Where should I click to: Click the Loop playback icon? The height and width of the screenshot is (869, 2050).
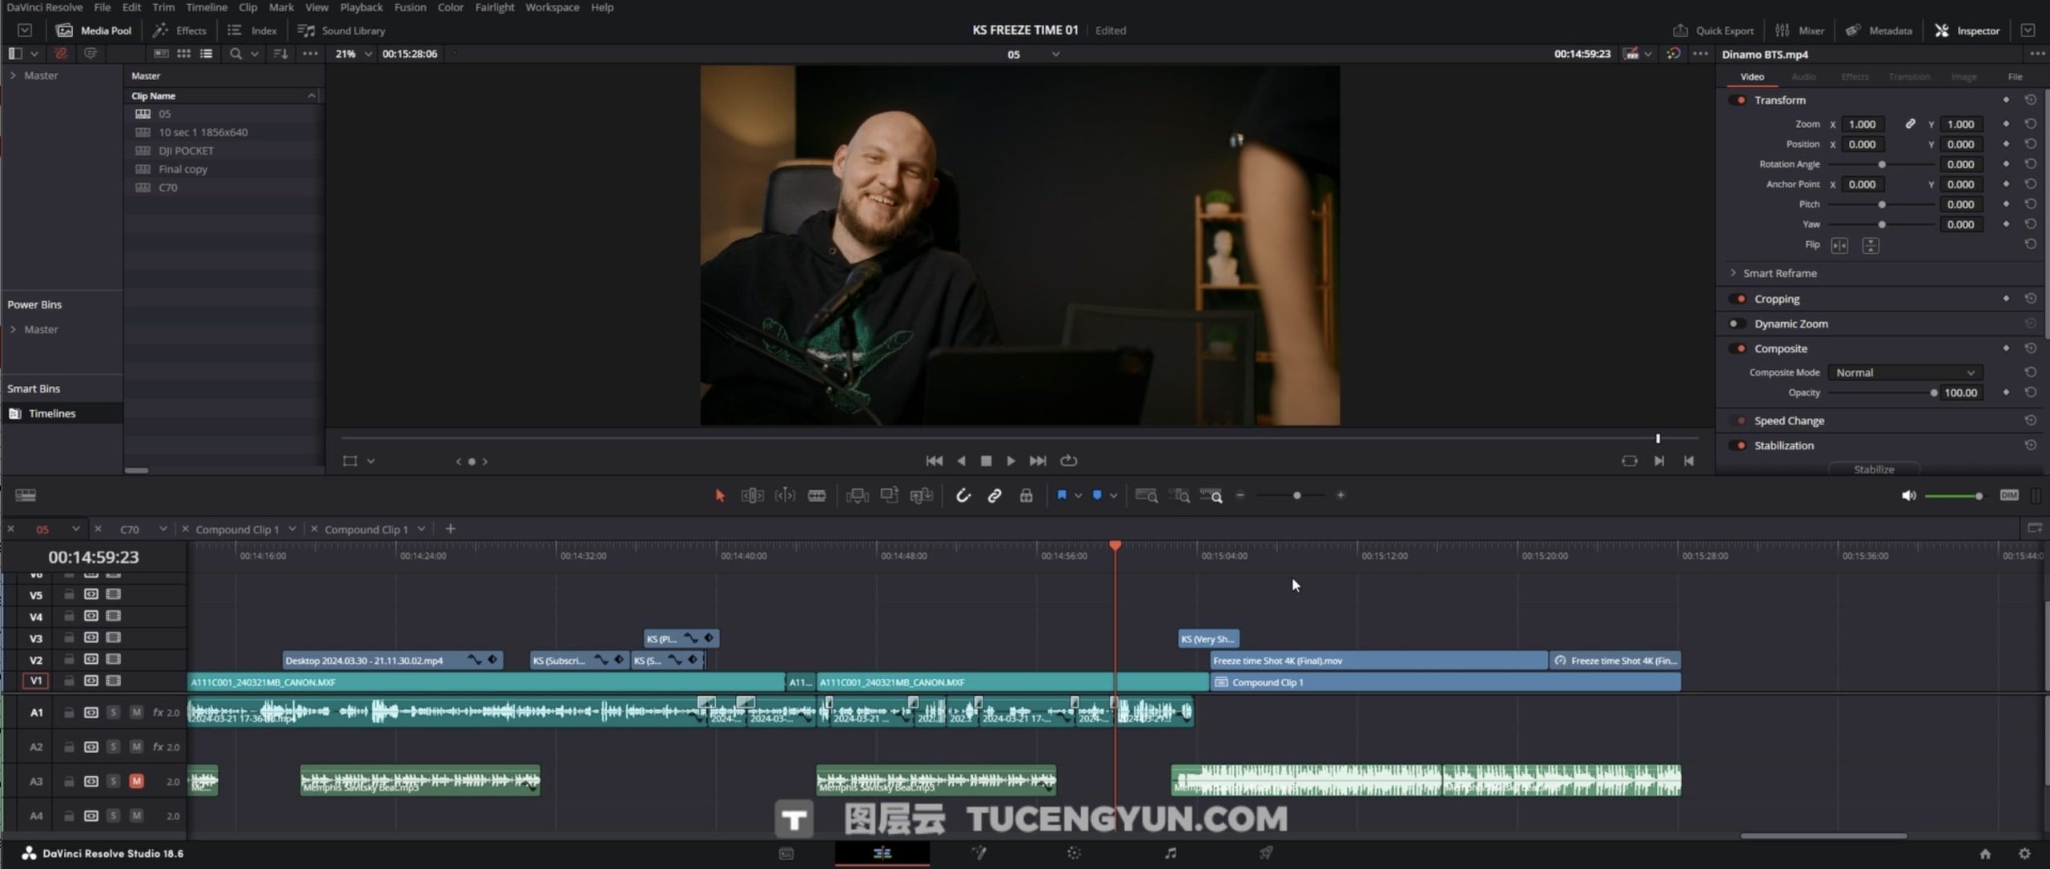coord(1068,461)
